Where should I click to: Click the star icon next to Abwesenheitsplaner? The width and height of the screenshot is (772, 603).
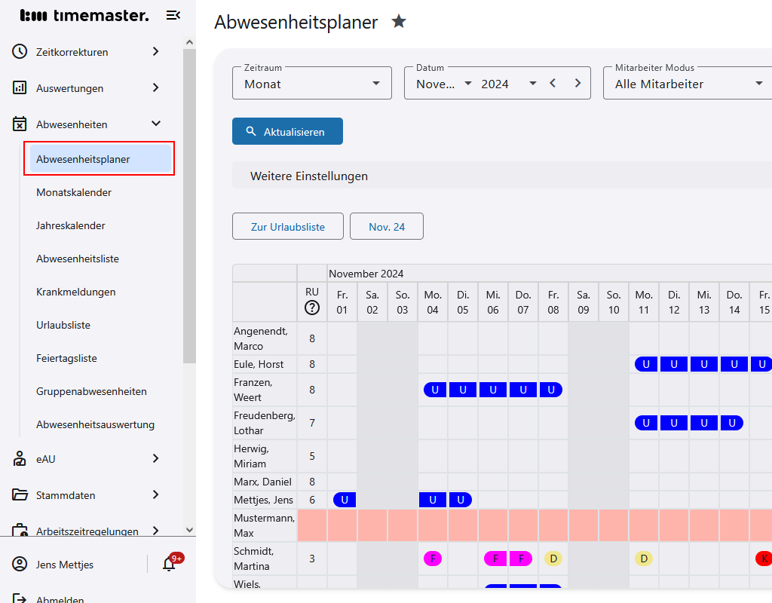[398, 22]
